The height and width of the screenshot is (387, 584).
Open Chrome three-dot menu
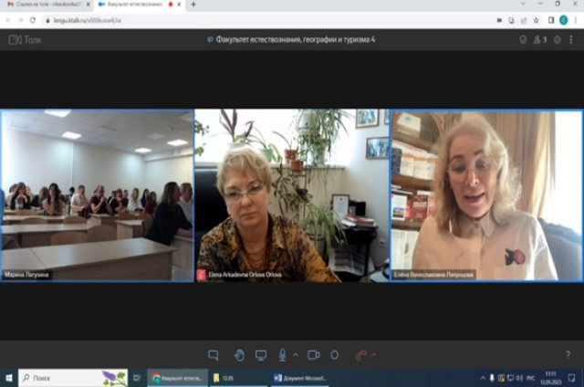click(x=576, y=20)
